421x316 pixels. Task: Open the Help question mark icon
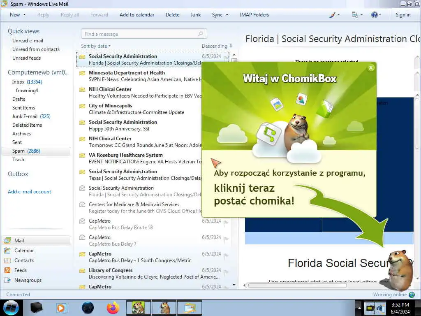click(x=374, y=15)
